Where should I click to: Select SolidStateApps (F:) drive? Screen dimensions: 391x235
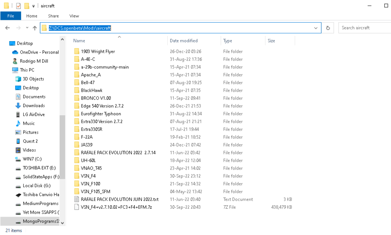click(x=38, y=177)
